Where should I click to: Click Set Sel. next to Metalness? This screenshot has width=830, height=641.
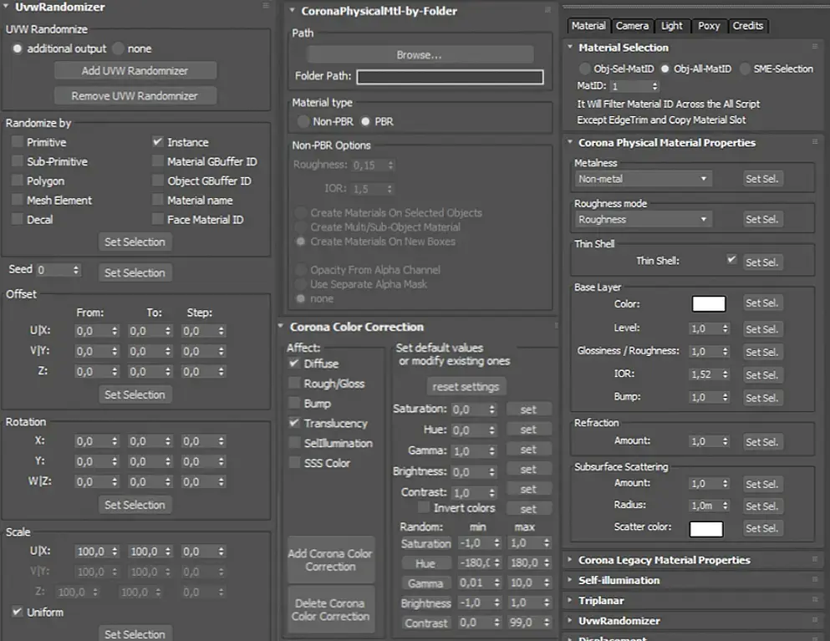coord(762,179)
